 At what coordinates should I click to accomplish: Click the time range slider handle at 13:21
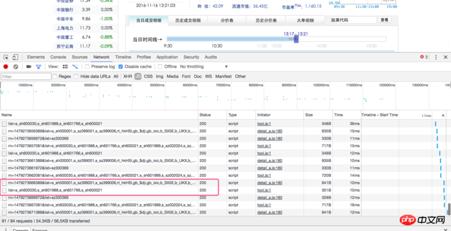point(297,39)
